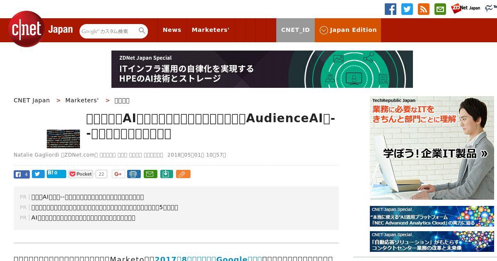Share article with Facebook button showing 4
This screenshot has width=497, height=261.
tap(22, 174)
